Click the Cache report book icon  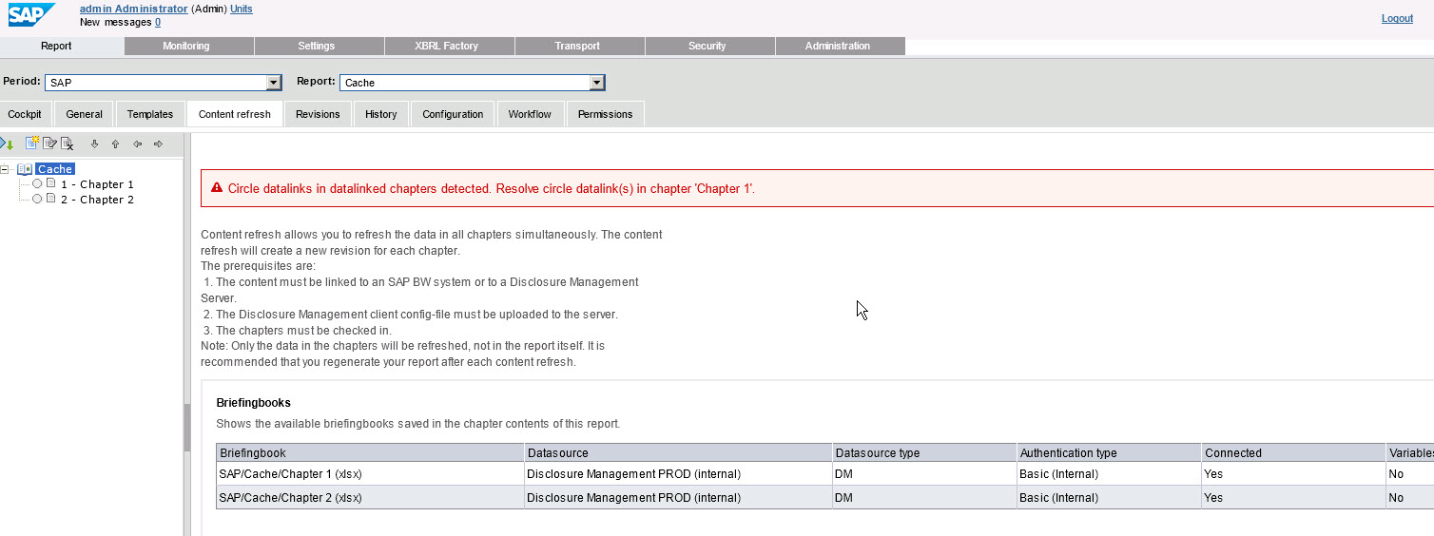tap(25, 169)
